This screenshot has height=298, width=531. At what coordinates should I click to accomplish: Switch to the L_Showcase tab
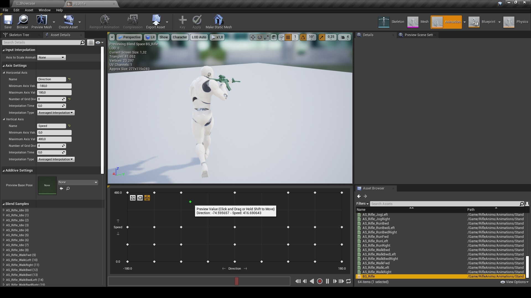[26, 4]
